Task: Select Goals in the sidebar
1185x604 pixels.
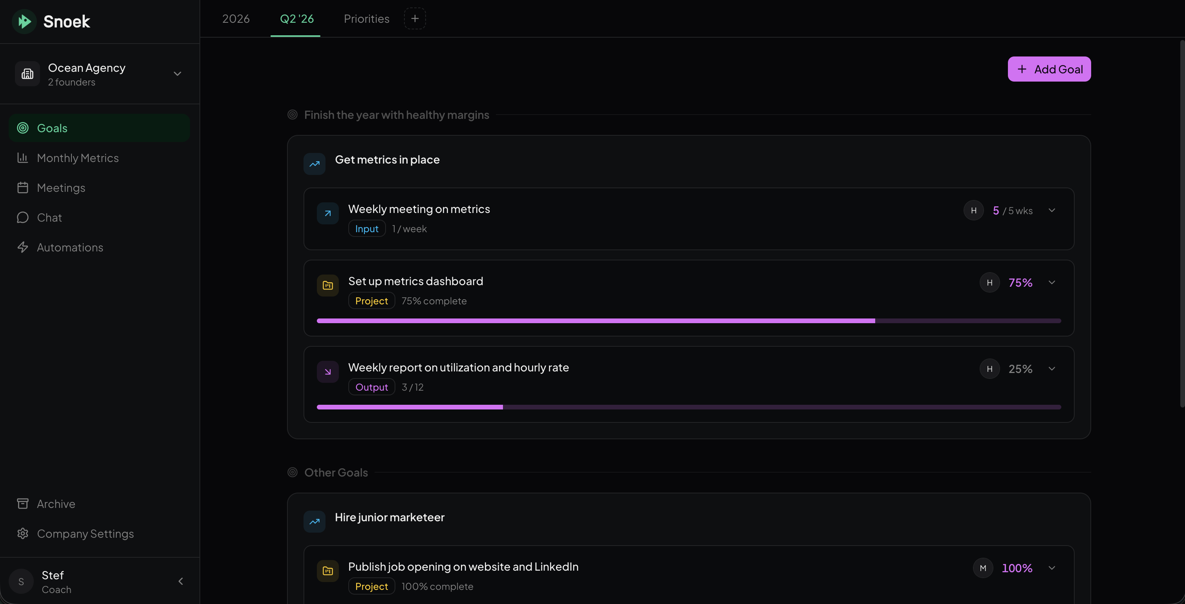Action: point(52,128)
